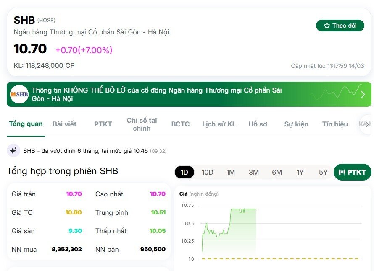This screenshot has width=374, height=271.
Task: Open the green PTKT chart button
Action: pyautogui.click(x=352, y=172)
